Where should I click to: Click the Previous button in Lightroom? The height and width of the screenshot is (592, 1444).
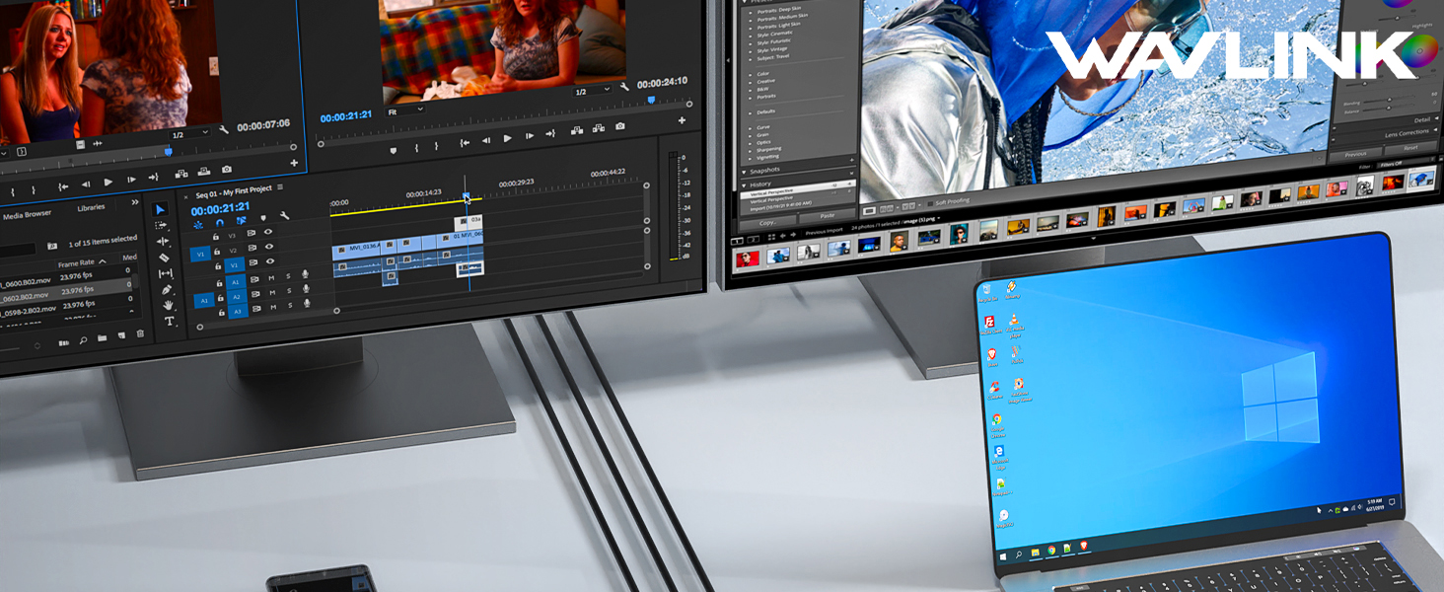1356,154
